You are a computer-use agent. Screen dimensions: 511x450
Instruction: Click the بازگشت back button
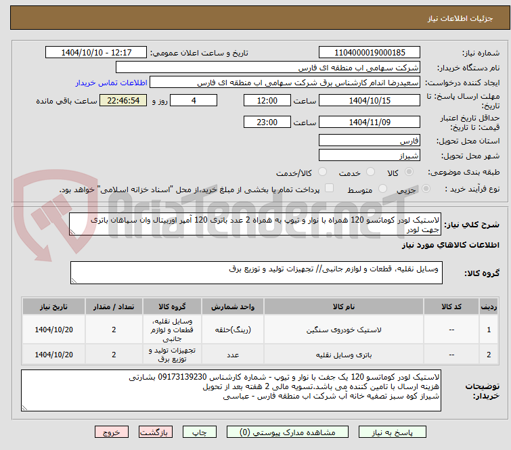click(155, 432)
